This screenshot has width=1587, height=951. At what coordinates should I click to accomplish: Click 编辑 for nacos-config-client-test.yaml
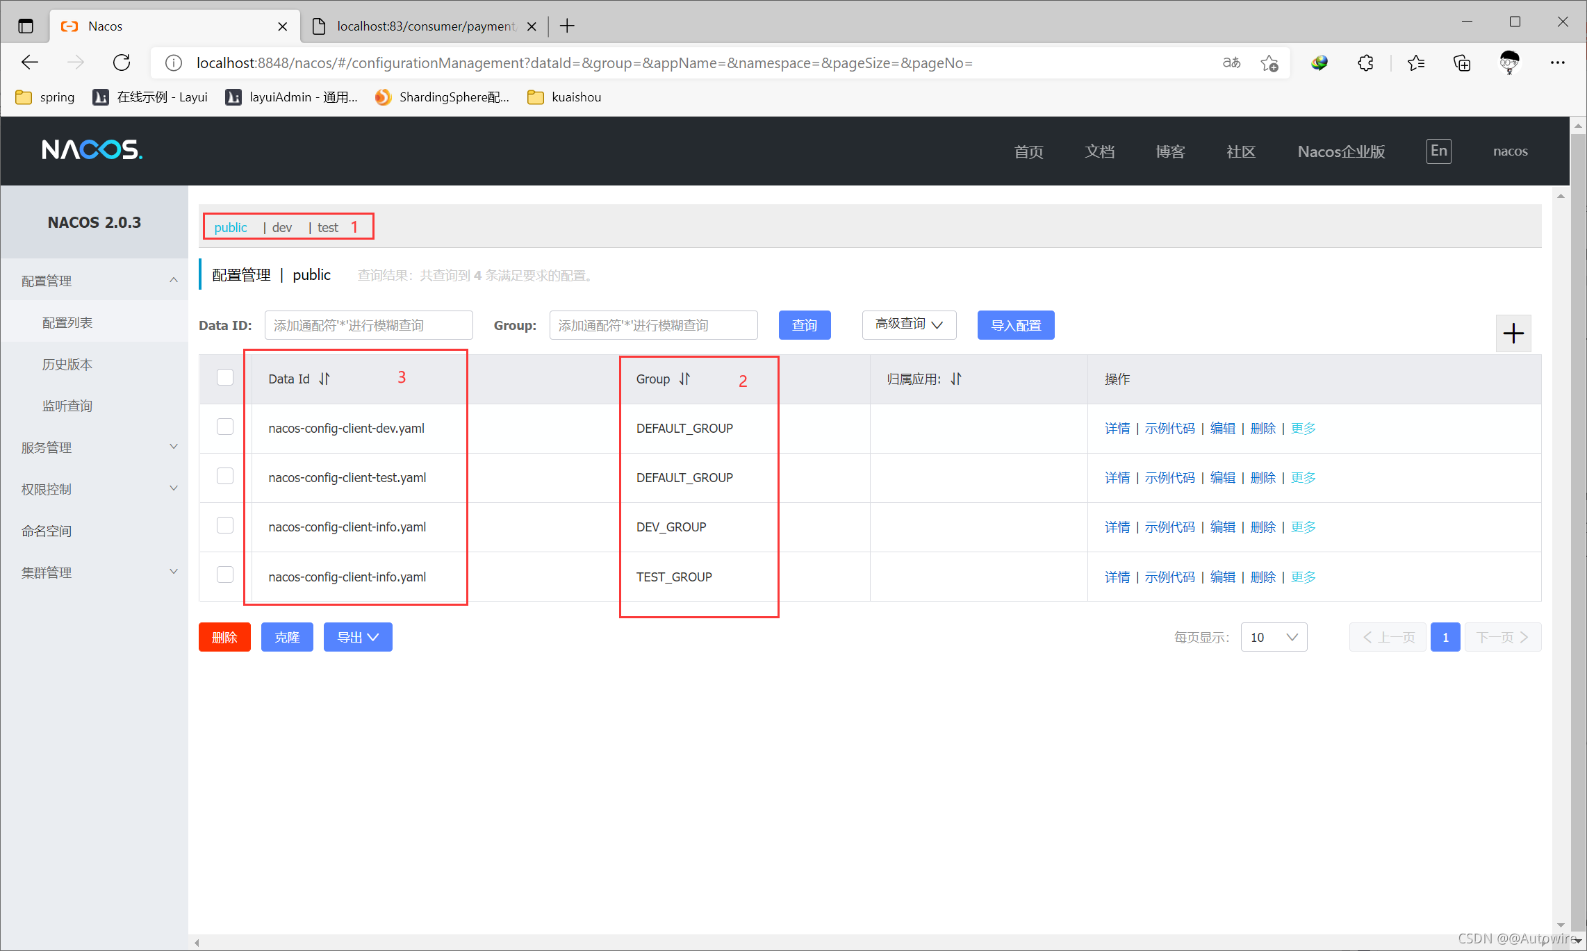point(1223,478)
